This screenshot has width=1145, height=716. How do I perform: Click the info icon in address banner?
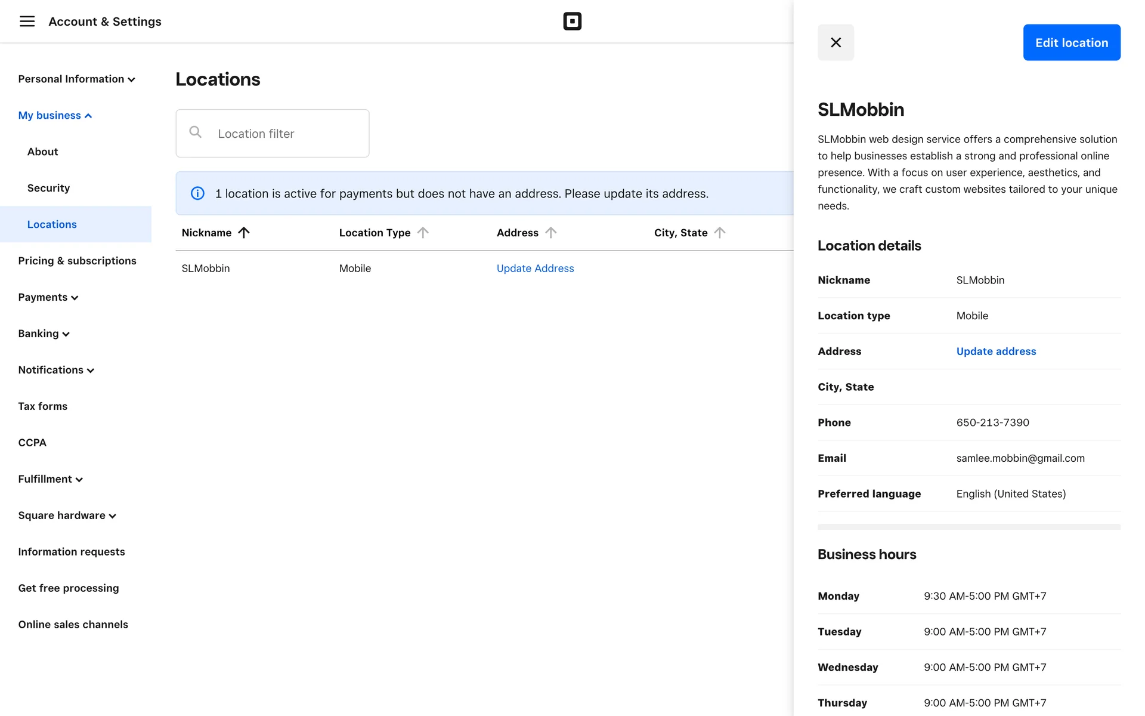197,193
